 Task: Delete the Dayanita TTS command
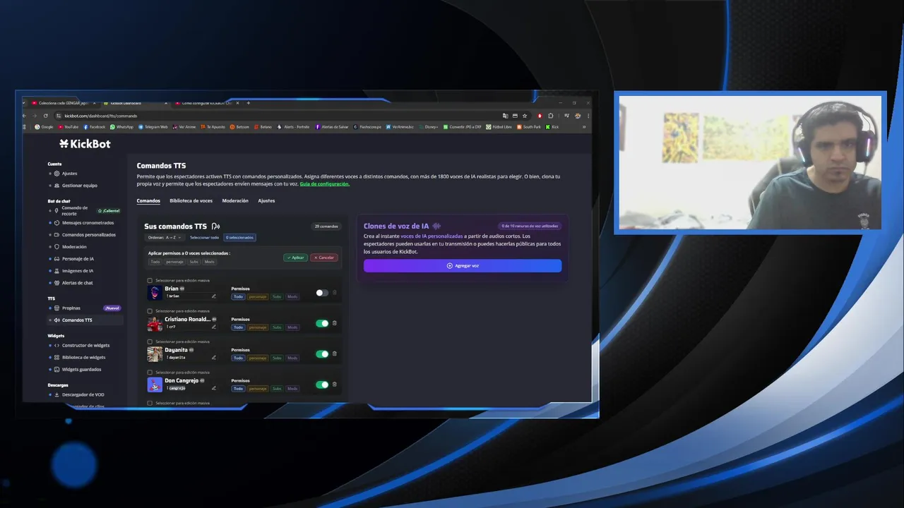pos(335,353)
